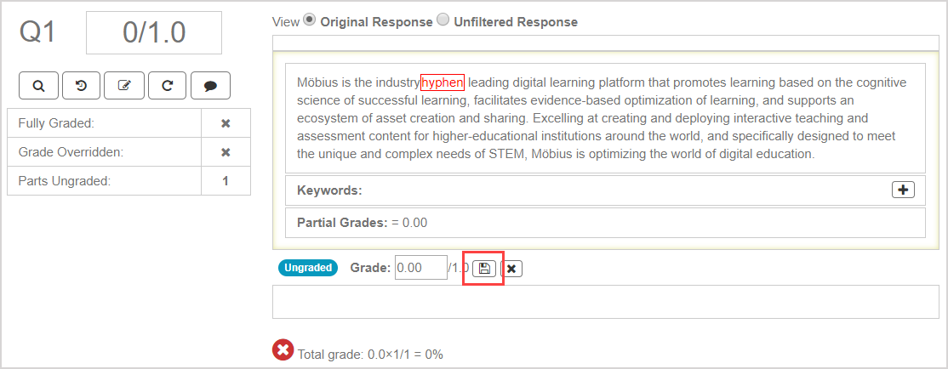This screenshot has height=369, width=948.
Task: Select the Original Response radio button
Action: (310, 20)
